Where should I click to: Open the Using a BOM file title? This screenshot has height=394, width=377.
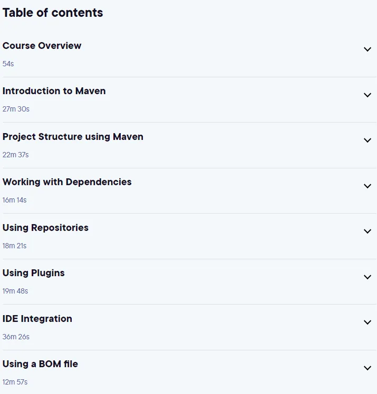[40, 364]
